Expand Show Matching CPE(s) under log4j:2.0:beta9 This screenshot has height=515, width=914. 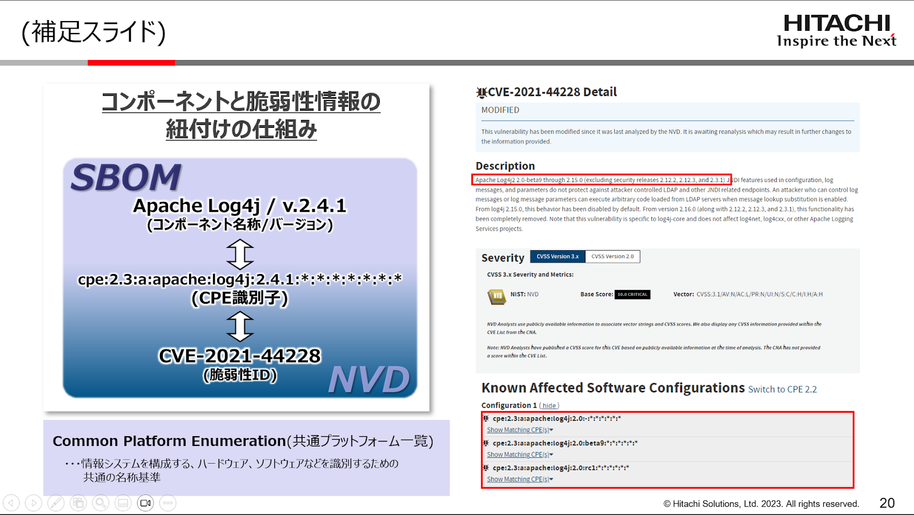click(x=519, y=454)
